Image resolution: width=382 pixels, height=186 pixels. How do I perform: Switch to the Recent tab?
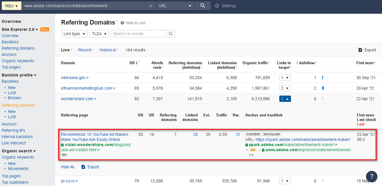pyautogui.click(x=85, y=50)
